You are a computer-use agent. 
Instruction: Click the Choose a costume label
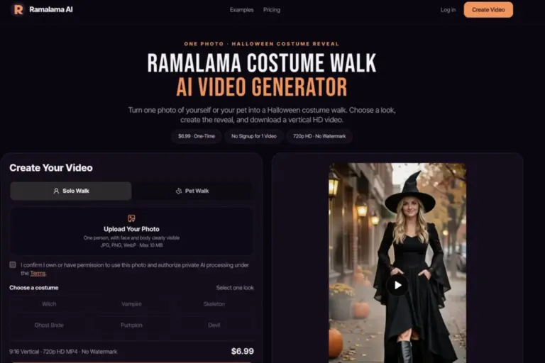(34, 288)
